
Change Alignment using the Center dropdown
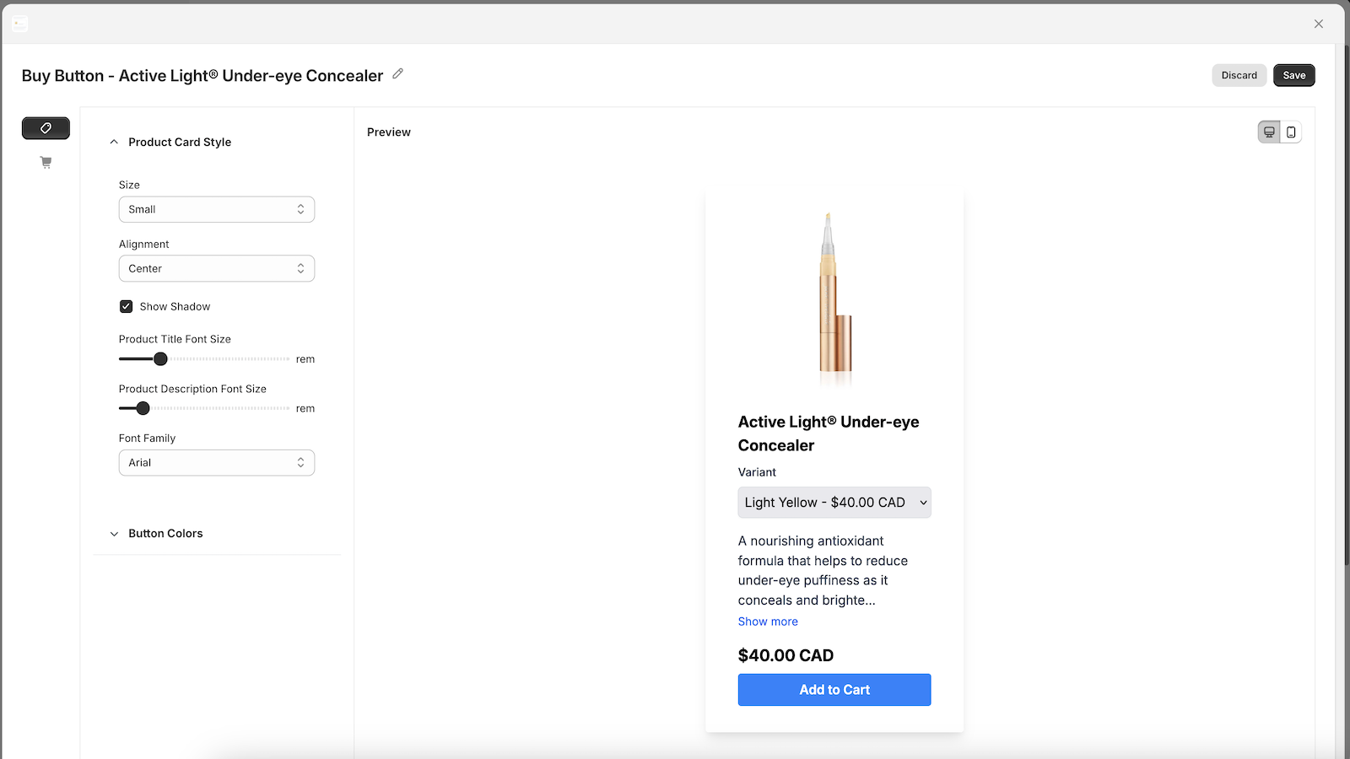click(216, 268)
